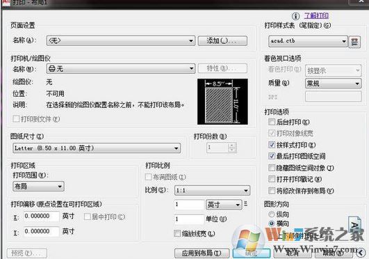This screenshot has width=369, height=259.
Task: Open the 比例 scale dropdown showing 1:1
Action: [x=212, y=190]
